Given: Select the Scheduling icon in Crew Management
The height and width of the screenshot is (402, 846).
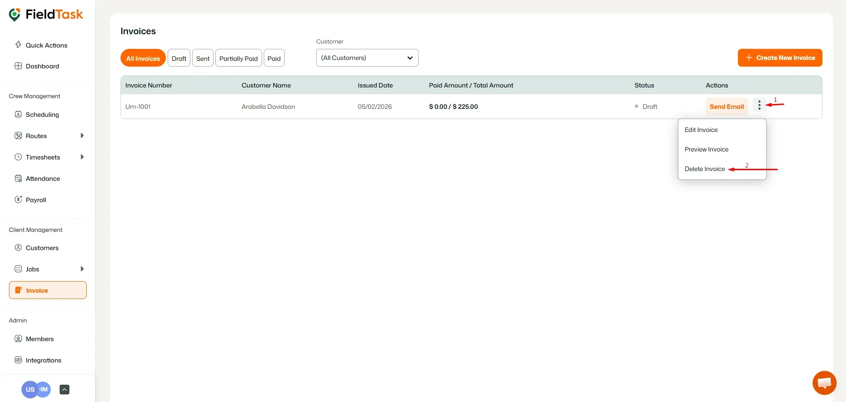Looking at the screenshot, I should coord(18,114).
